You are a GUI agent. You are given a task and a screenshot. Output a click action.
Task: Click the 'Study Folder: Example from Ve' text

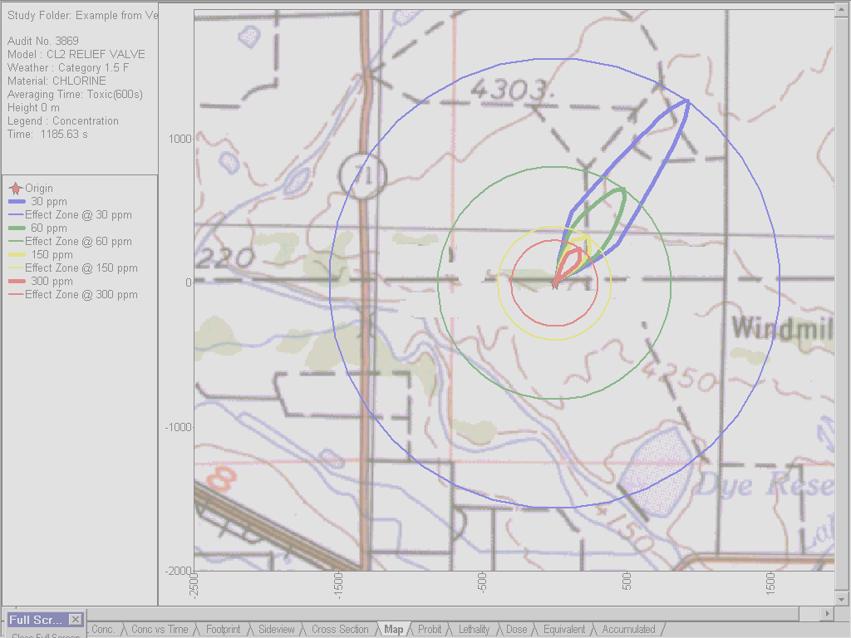(x=82, y=15)
